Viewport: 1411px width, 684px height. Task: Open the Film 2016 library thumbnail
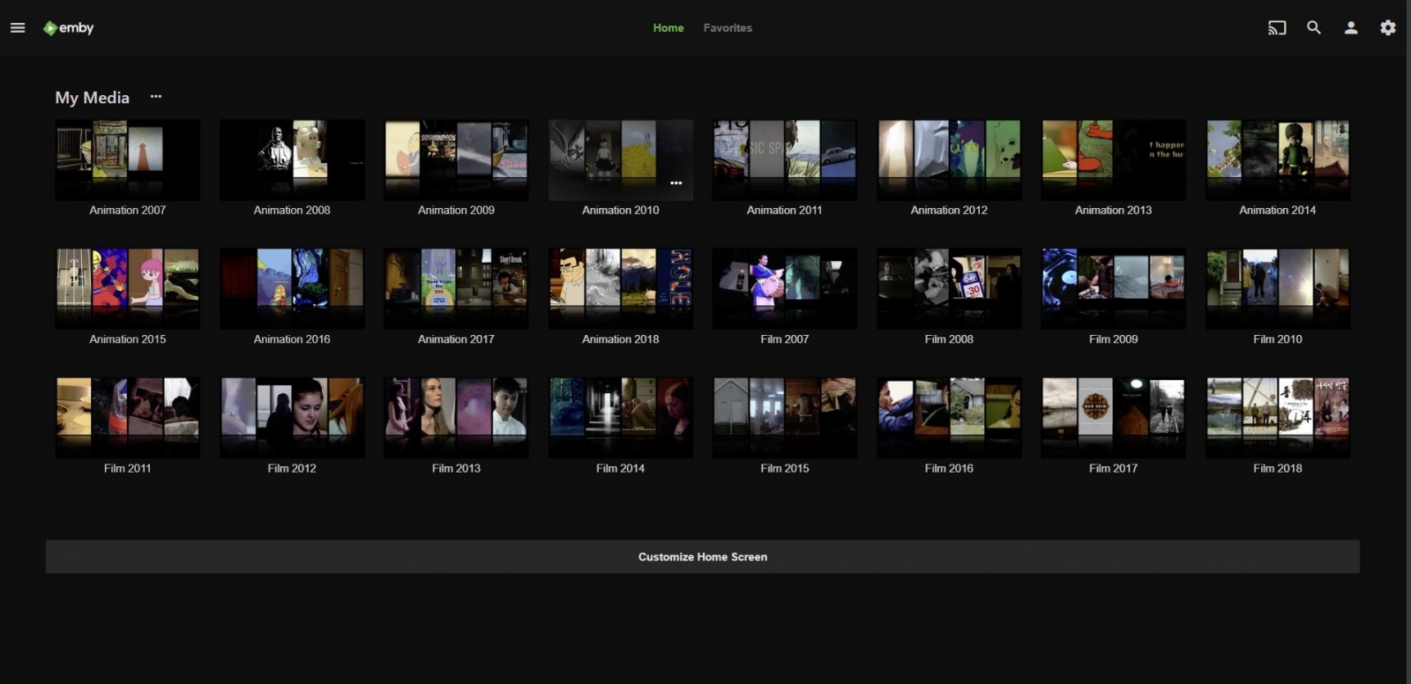[949, 418]
